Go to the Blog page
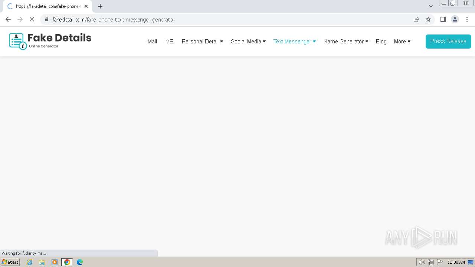Screen dimensions: 475x267 click(381, 42)
